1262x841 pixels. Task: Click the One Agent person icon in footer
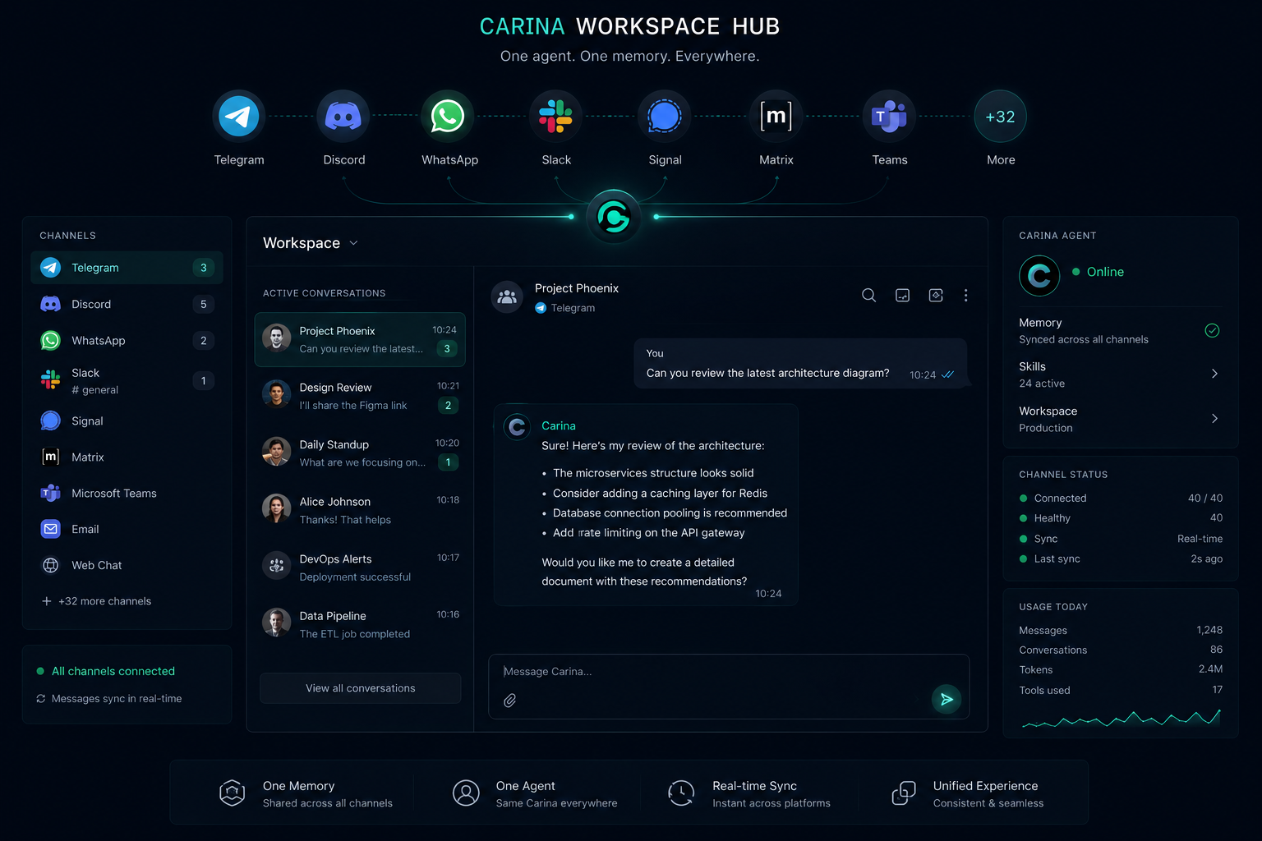[x=466, y=793]
